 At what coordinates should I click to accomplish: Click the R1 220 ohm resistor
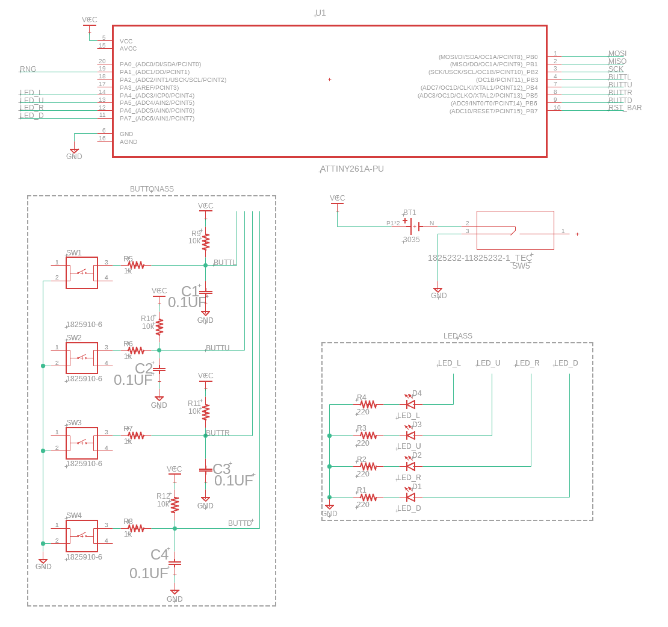tap(368, 497)
